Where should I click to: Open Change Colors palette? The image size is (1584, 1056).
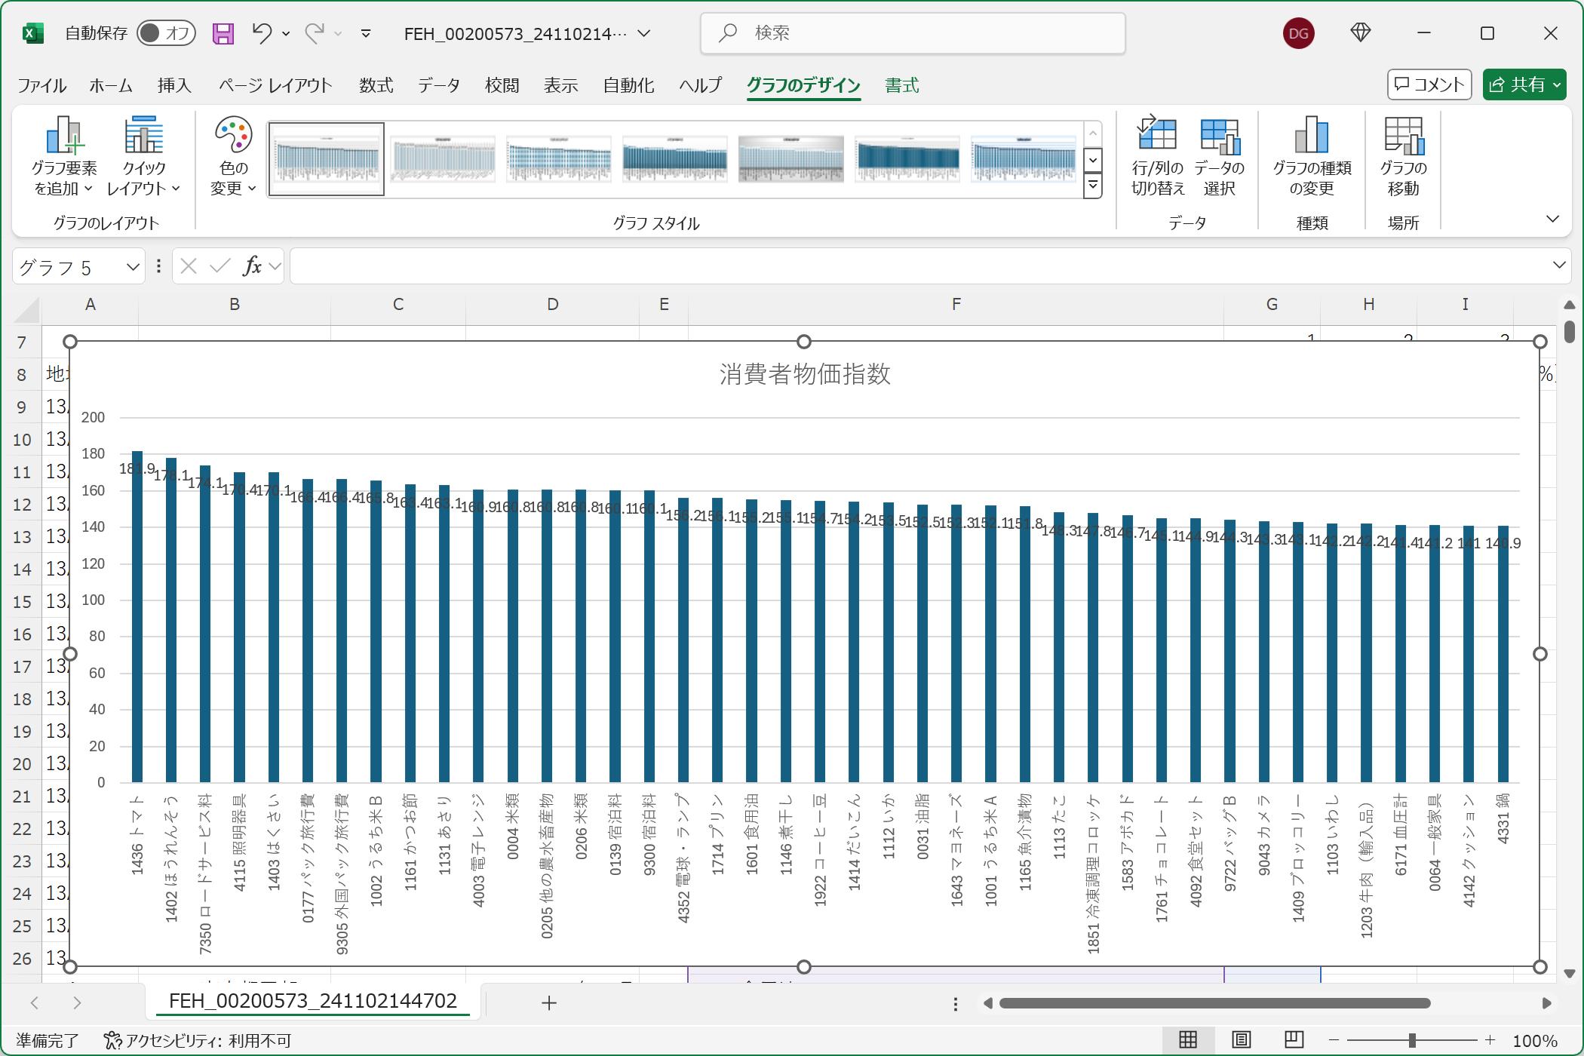233,156
